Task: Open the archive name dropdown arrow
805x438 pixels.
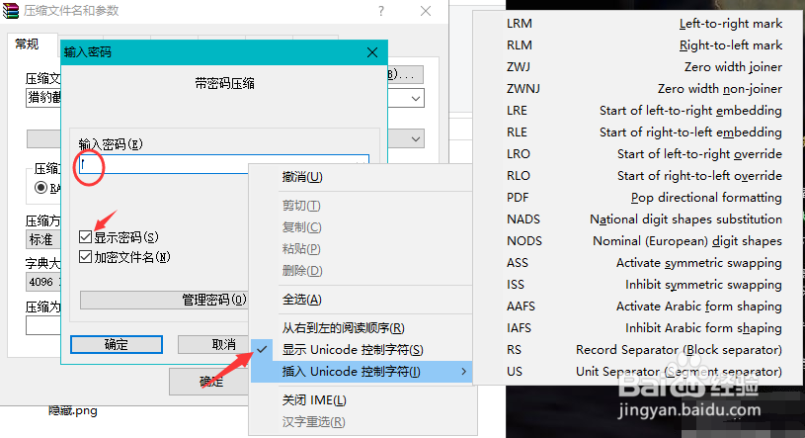Action: point(415,98)
